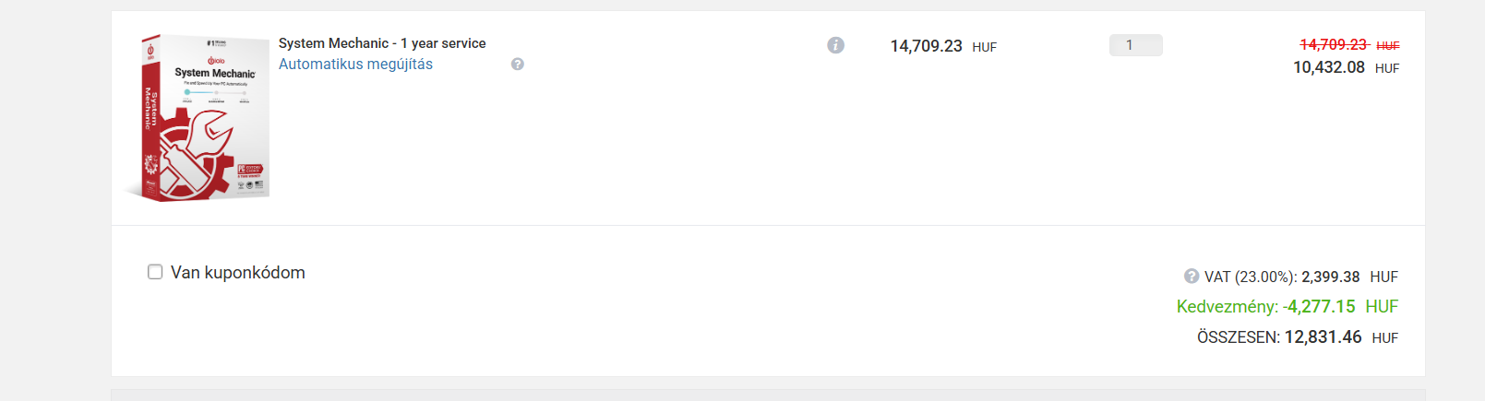The image size is (1485, 401).
Task: Click the total amount 12,831.46
Action: coord(1323,337)
